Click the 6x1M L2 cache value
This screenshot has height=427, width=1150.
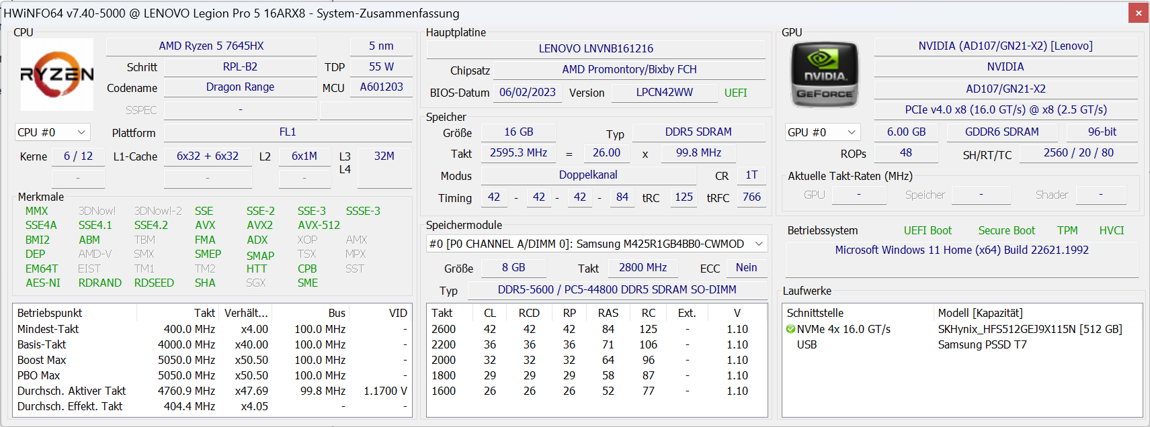pyautogui.click(x=304, y=156)
